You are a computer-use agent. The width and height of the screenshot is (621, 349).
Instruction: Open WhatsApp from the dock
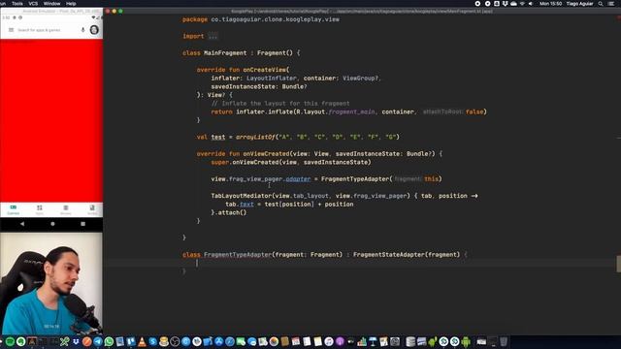tap(109, 341)
